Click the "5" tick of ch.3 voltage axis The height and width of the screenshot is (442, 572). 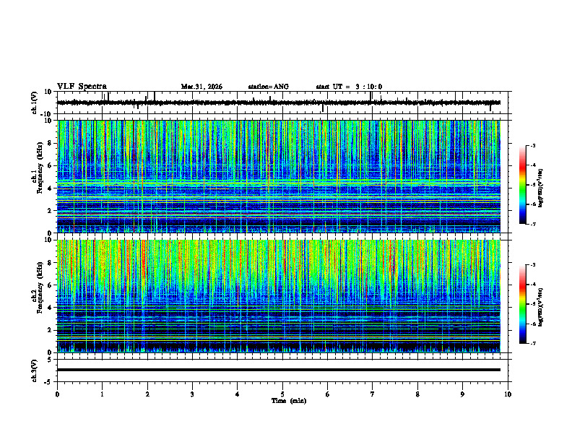tap(50, 360)
